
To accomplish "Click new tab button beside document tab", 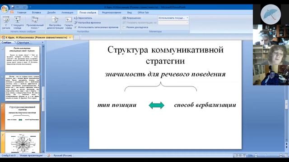I will (x=77, y=37).
